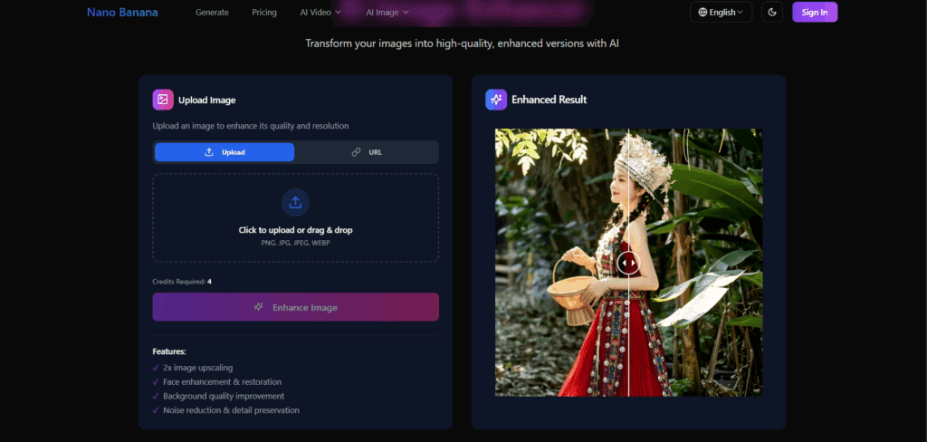Image resolution: width=927 pixels, height=442 pixels.
Task: Click '2x image upscaling' feature text
Action: [198, 368]
